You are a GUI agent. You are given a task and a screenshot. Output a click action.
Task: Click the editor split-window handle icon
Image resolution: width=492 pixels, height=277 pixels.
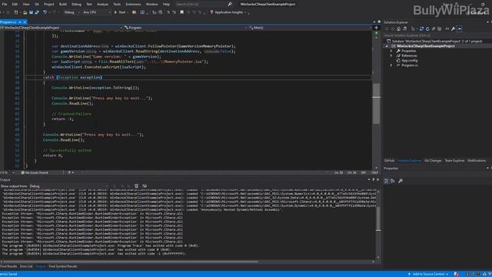pyautogui.click(x=377, y=28)
